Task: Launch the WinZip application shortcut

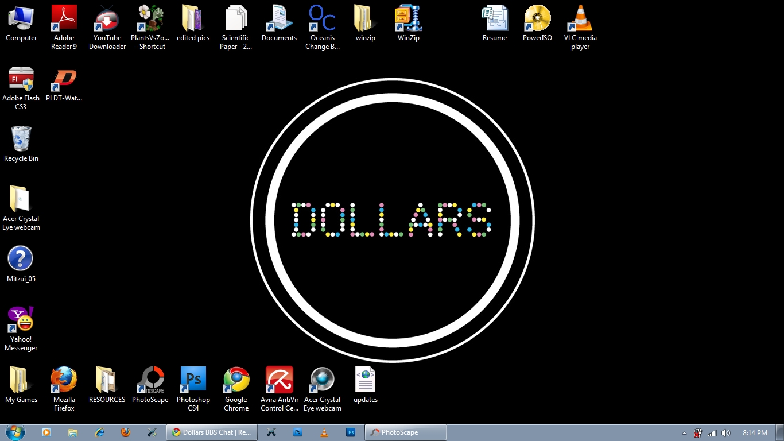Action: tap(409, 24)
